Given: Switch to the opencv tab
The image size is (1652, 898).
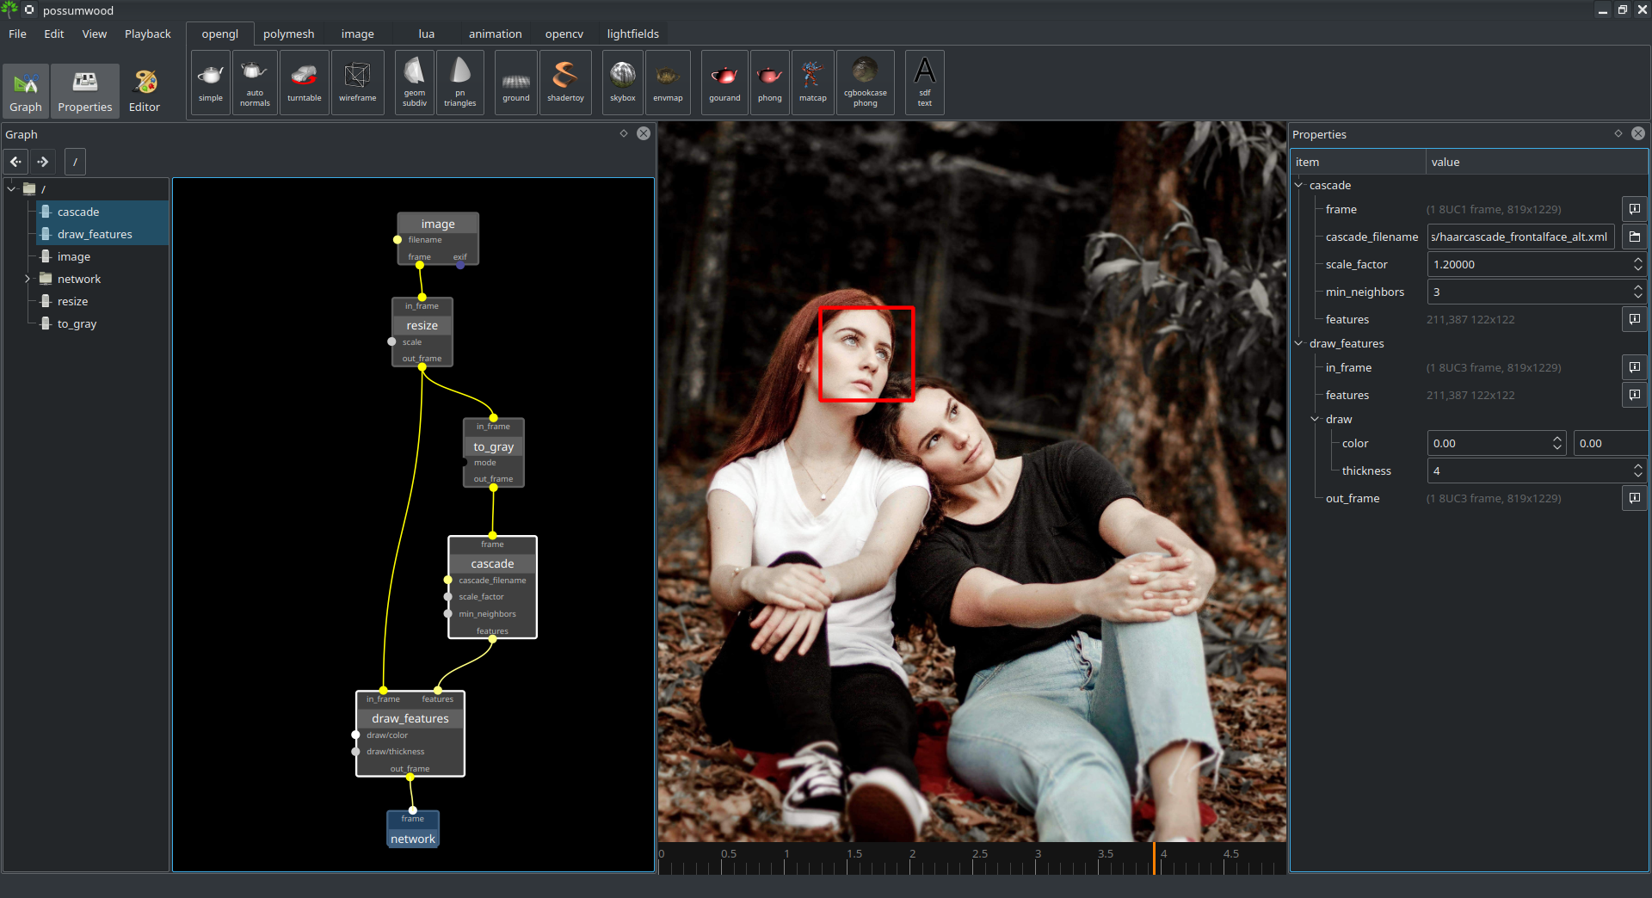Looking at the screenshot, I should tap(564, 34).
